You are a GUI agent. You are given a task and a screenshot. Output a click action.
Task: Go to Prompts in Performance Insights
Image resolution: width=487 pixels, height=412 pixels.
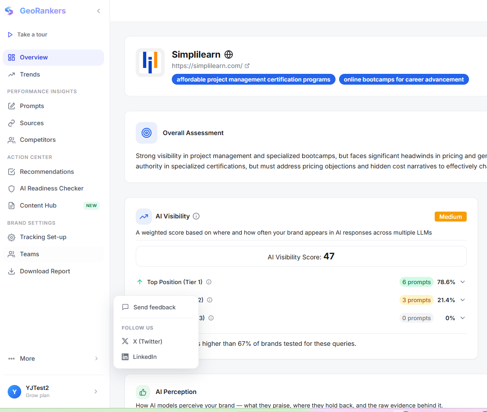(53, 106)
